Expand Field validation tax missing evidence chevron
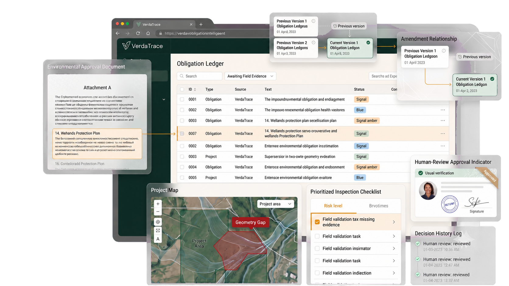The image size is (509, 286). [394, 222]
